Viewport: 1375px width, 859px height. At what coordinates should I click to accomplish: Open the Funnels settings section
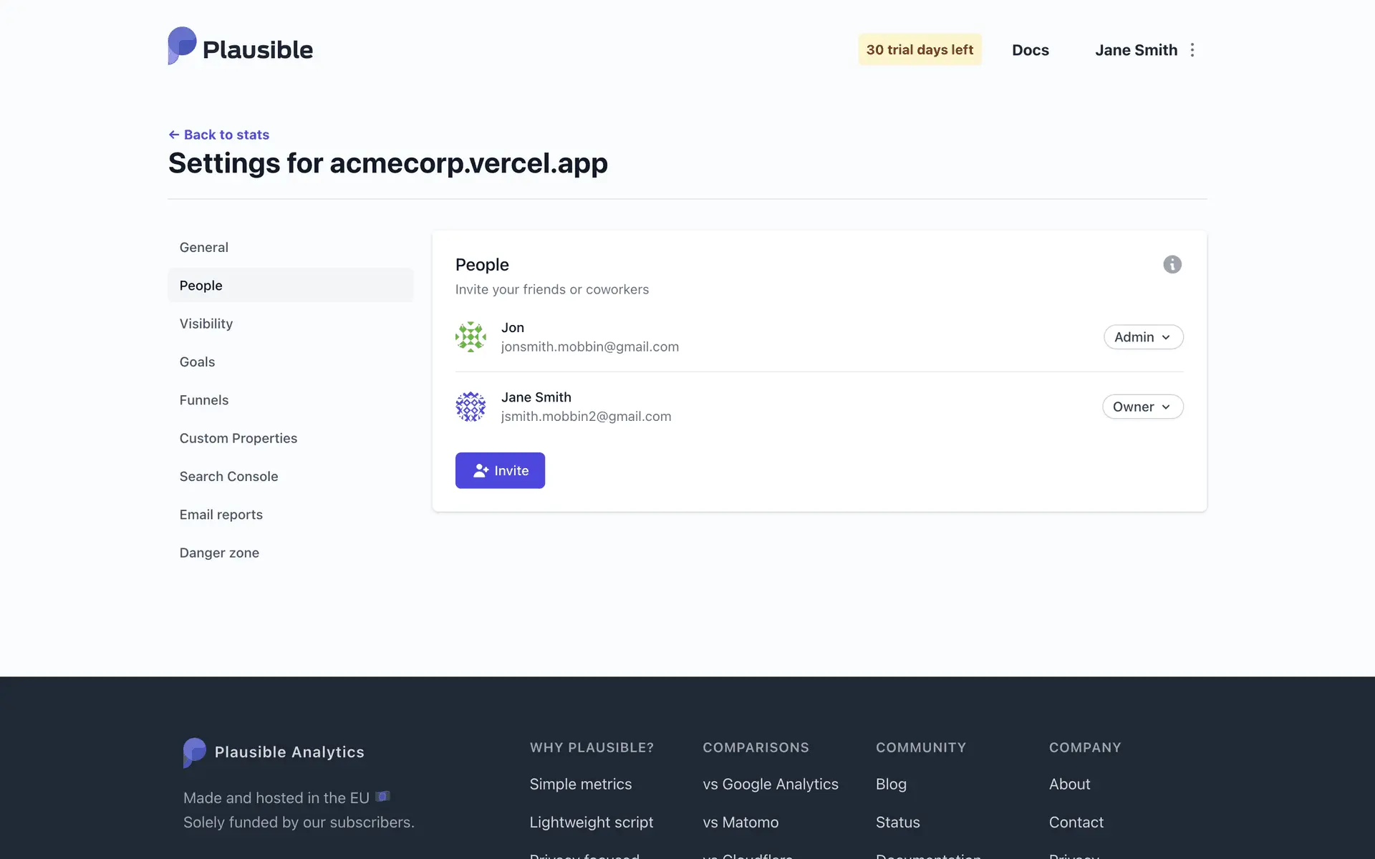click(204, 400)
